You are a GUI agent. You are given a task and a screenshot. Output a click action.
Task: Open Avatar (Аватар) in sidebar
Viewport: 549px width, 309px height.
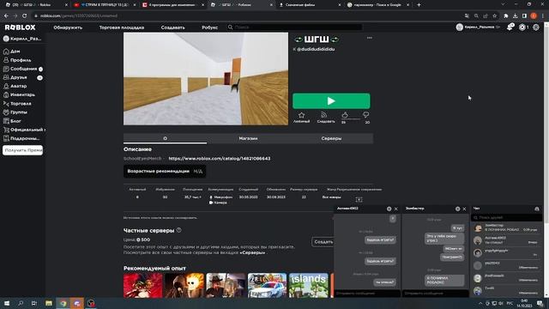(15, 86)
